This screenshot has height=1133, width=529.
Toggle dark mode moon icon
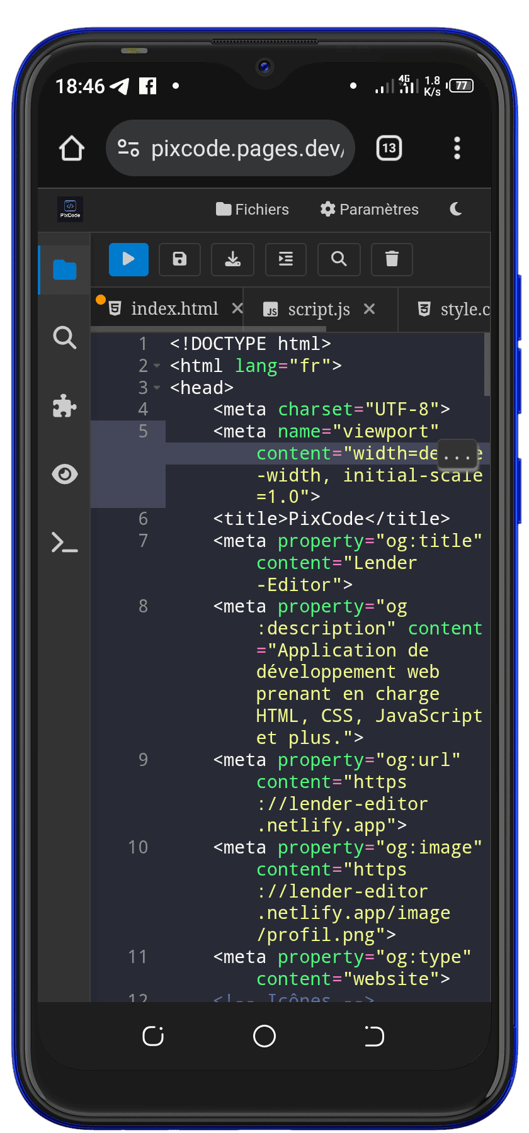click(456, 209)
